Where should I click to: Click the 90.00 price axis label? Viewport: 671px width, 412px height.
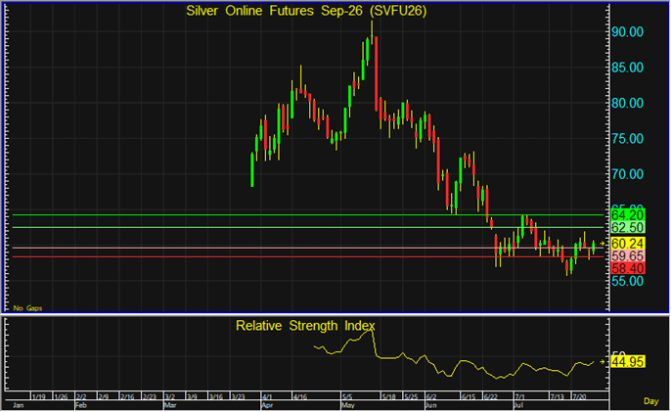pyautogui.click(x=627, y=31)
